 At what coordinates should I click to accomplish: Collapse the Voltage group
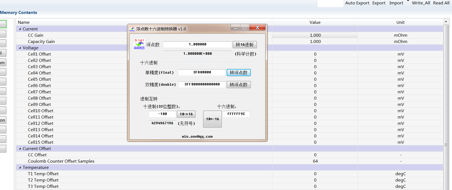pos(20,48)
